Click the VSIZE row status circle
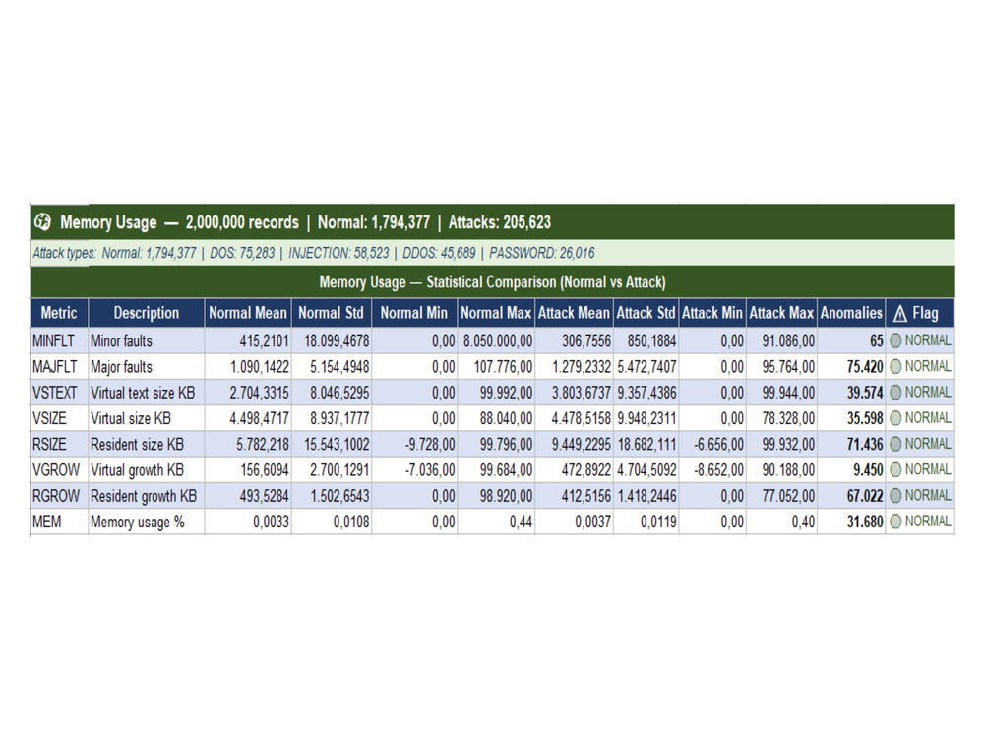The height and width of the screenshot is (738, 984). 895,418
